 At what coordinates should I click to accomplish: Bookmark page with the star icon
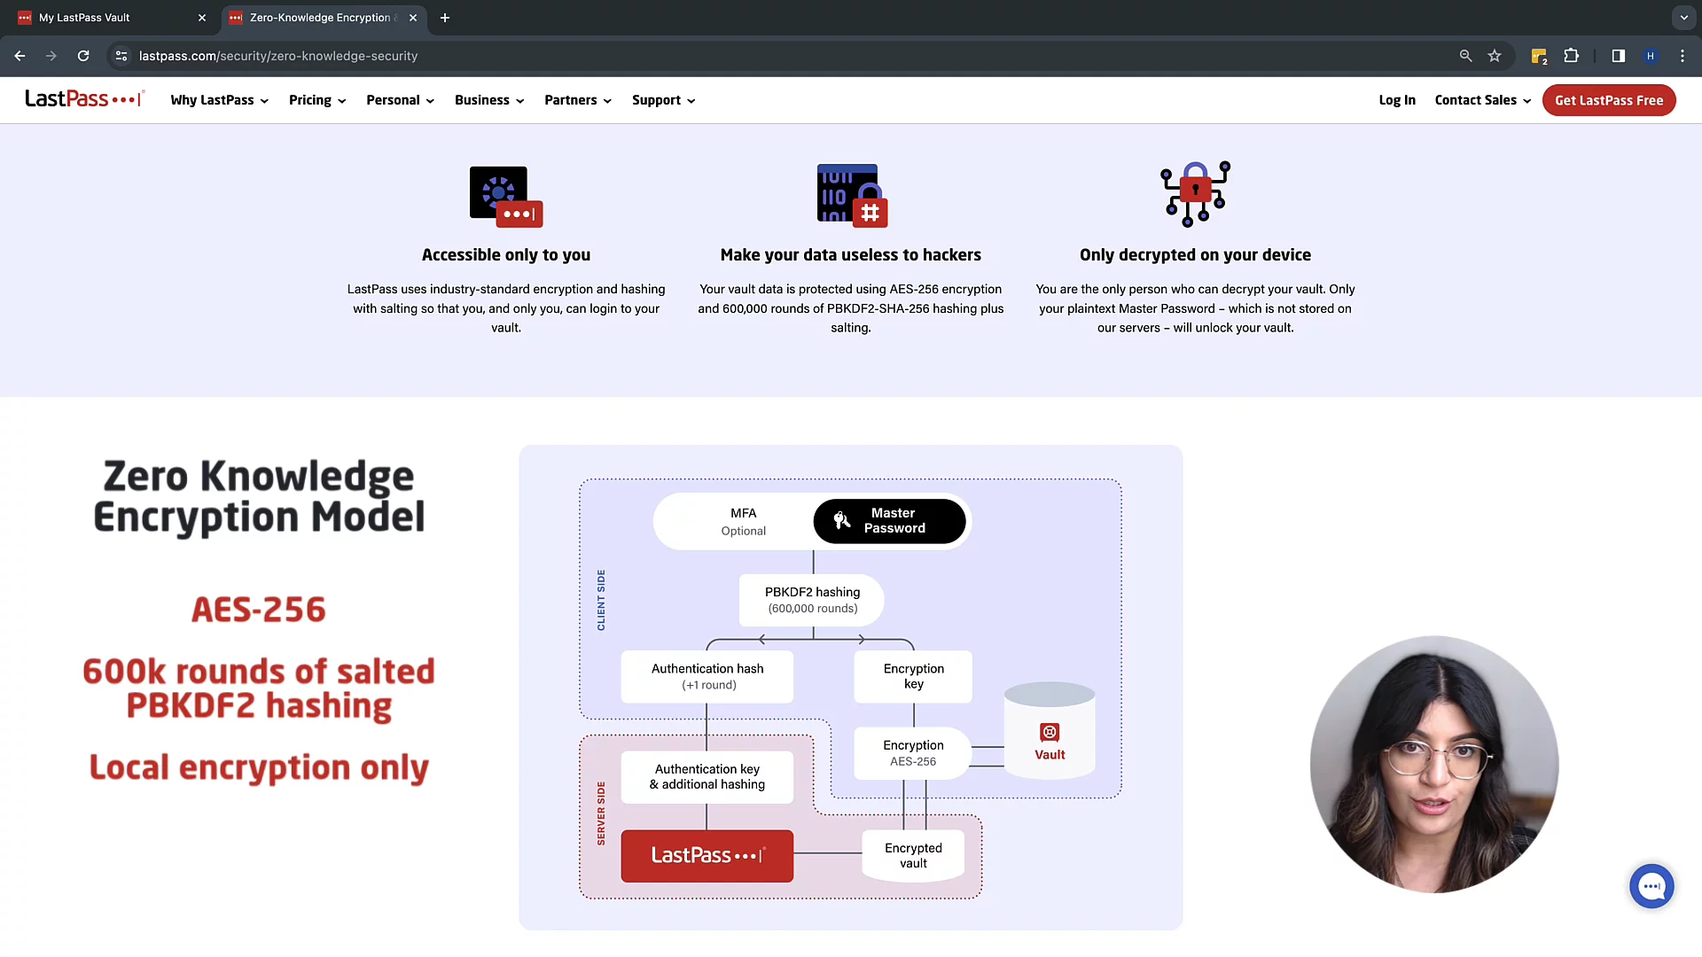[x=1495, y=56]
